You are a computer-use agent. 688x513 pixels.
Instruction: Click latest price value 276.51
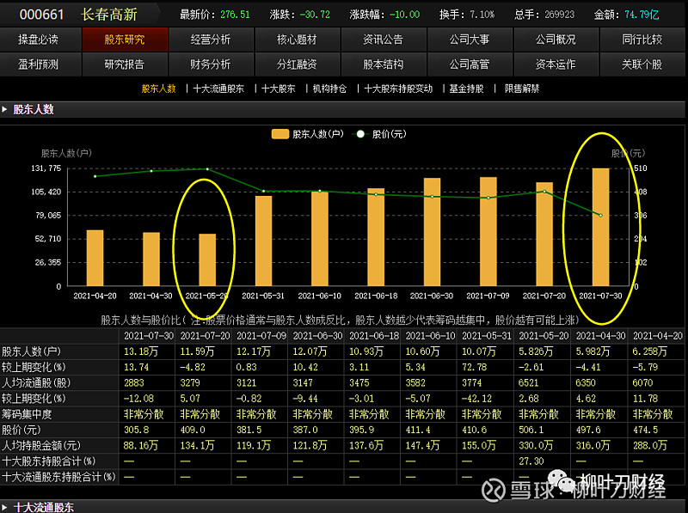pos(235,15)
